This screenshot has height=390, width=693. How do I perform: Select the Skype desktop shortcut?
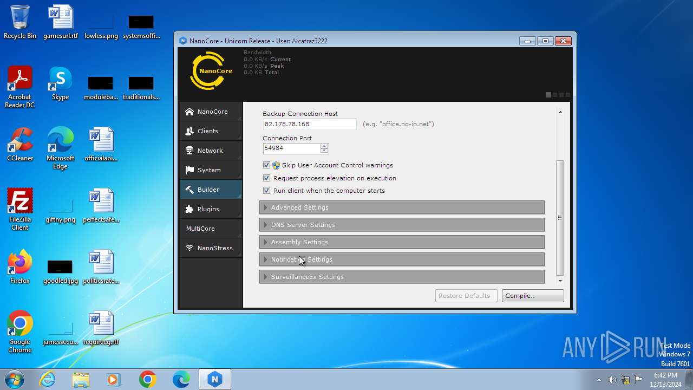[61, 83]
